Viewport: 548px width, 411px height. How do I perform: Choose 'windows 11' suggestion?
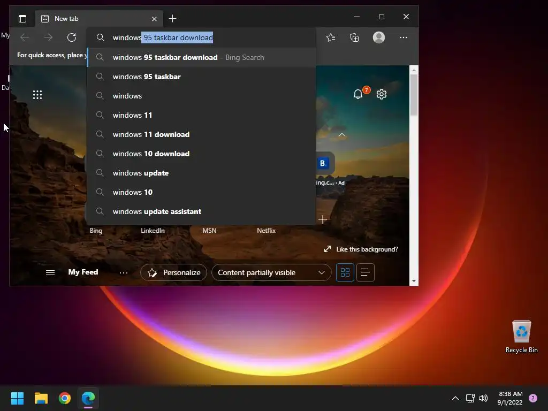click(x=201, y=115)
